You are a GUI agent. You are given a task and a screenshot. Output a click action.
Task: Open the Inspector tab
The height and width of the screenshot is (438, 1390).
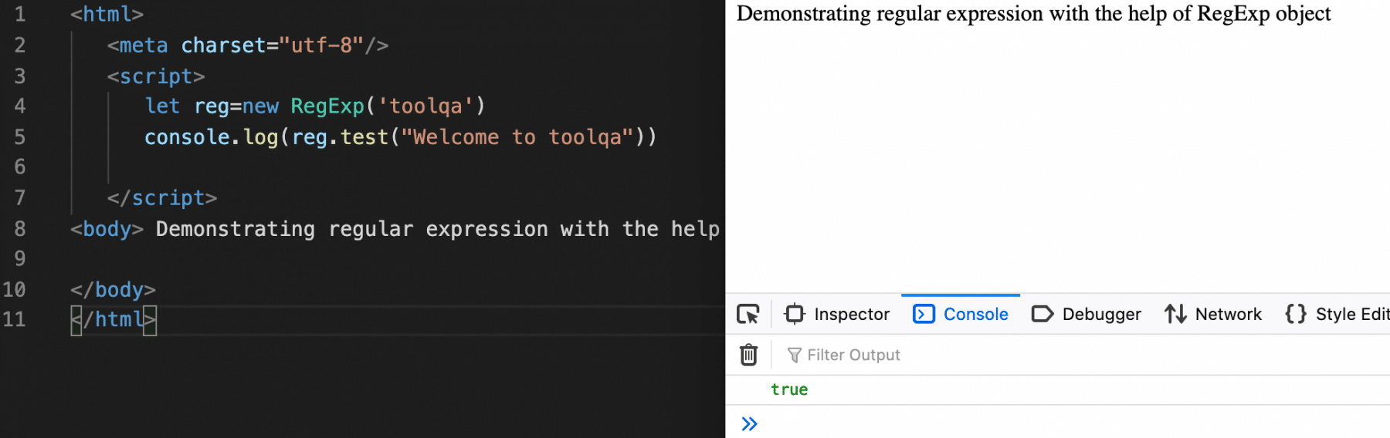coord(836,314)
